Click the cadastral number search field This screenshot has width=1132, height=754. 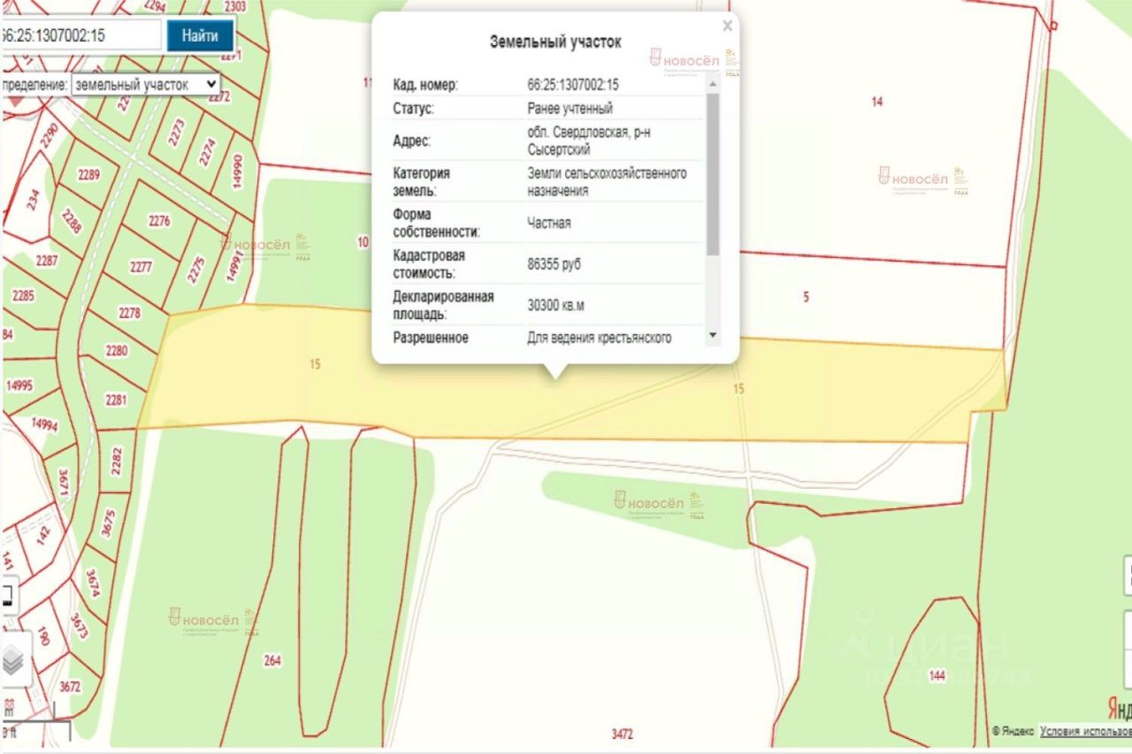pyautogui.click(x=80, y=35)
